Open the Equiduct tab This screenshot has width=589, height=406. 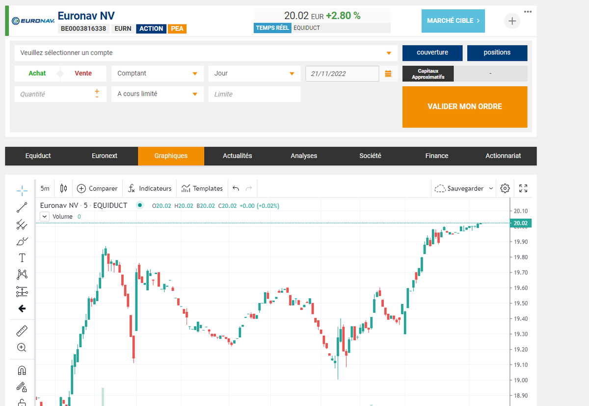pyautogui.click(x=38, y=156)
